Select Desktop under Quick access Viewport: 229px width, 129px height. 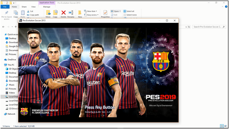pos(11,38)
